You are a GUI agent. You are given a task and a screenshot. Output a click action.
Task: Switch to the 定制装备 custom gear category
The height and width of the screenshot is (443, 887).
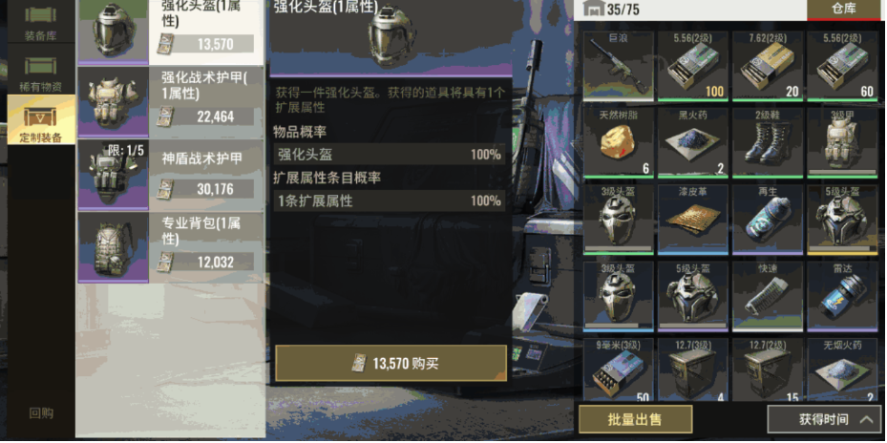click(41, 119)
